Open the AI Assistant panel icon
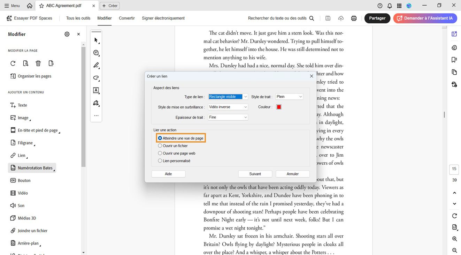Image resolution: width=461 pixels, height=255 pixels. pyautogui.click(x=454, y=34)
